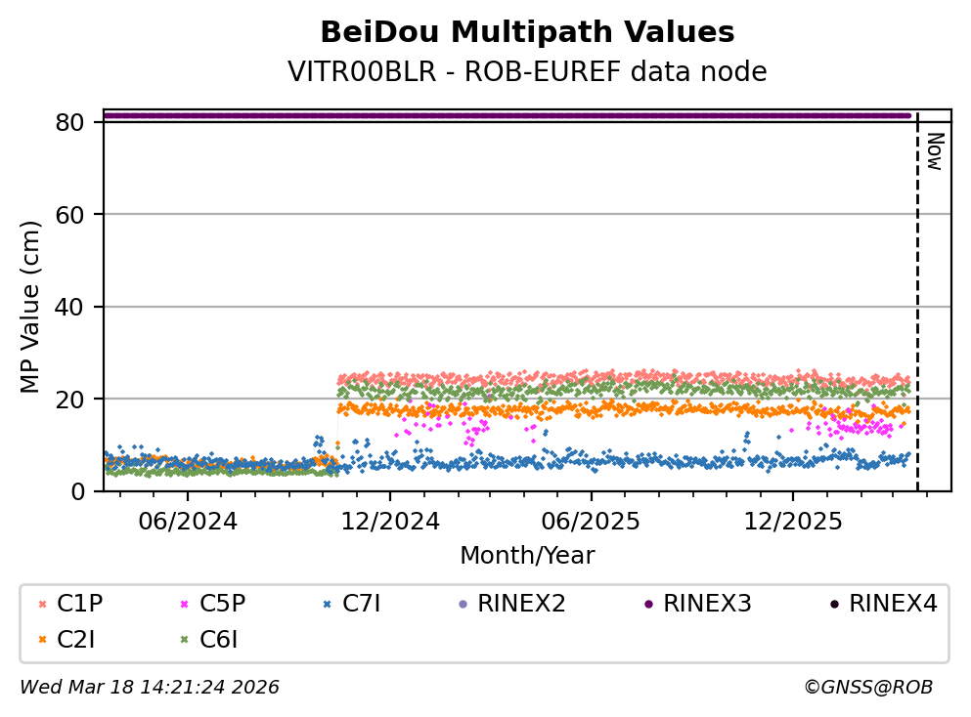Select the RINEX3 purple legend dot
The width and height of the screenshot is (971, 717).
pos(647,605)
